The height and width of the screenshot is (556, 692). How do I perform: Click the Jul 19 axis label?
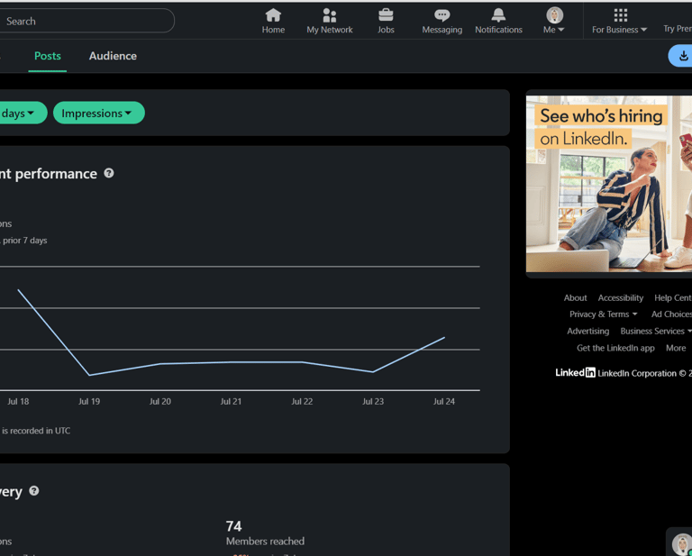pos(89,402)
